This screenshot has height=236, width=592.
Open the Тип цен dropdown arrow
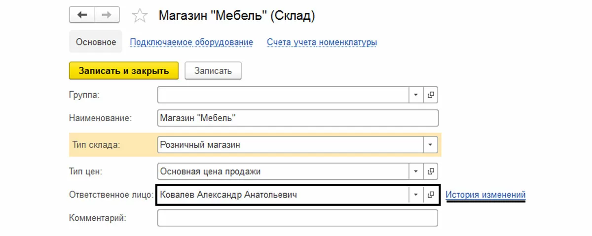tap(416, 171)
